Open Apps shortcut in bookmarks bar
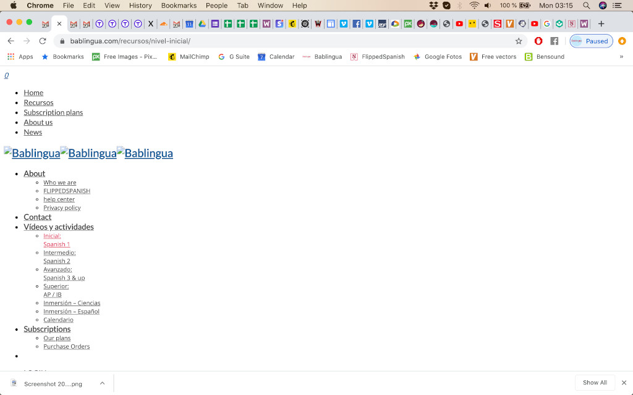The image size is (633, 395). pos(20,57)
